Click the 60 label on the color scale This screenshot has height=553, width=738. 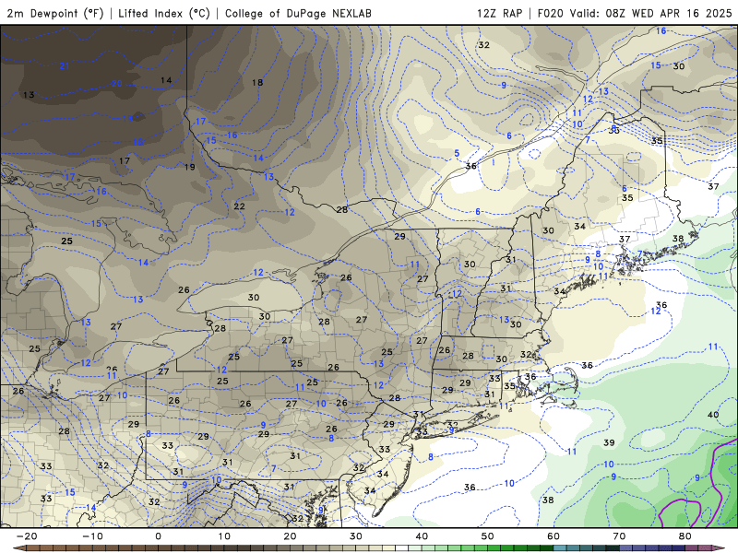pos(553,536)
